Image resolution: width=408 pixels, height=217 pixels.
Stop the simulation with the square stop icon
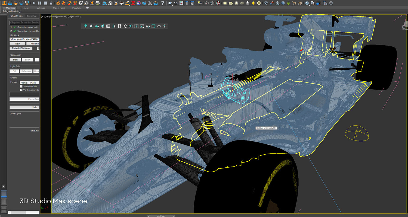45,3
